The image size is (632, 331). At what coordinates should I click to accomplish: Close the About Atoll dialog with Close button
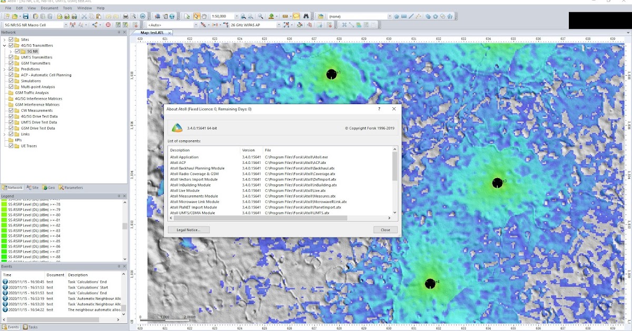[385, 230]
